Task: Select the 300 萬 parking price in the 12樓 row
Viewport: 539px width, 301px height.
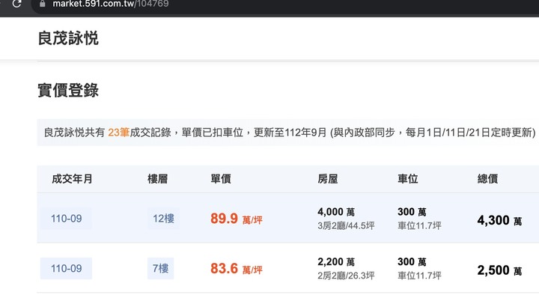Action: click(412, 212)
